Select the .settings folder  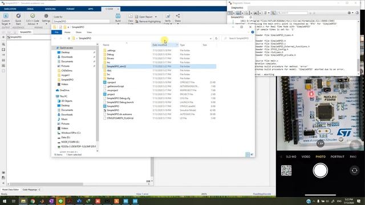(111, 51)
